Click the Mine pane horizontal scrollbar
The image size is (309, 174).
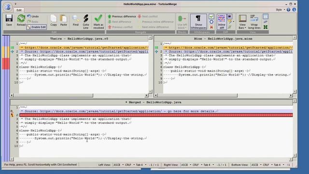[197, 96]
